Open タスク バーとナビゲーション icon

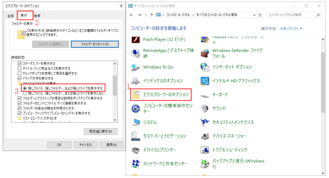tap(136, 136)
